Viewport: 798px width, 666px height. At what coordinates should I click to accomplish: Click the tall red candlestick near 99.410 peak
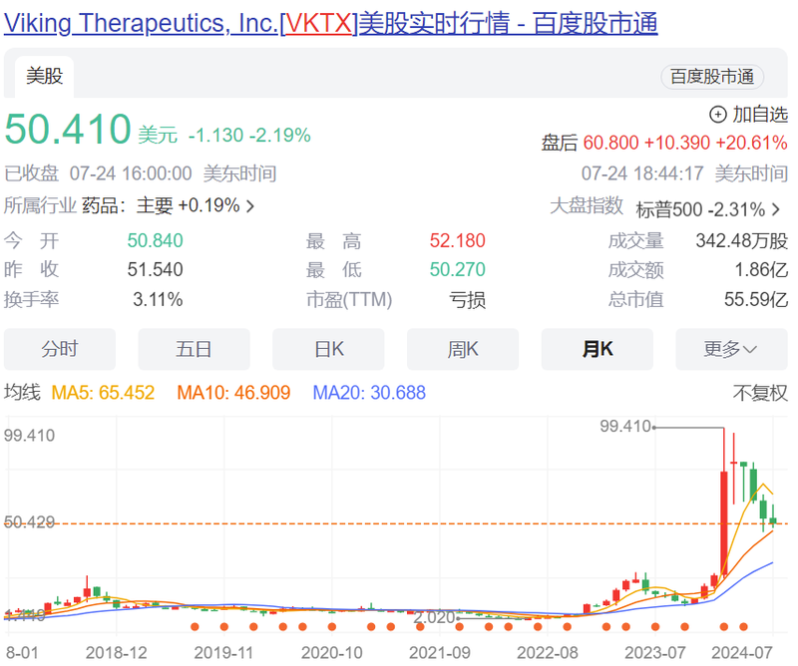click(x=723, y=523)
